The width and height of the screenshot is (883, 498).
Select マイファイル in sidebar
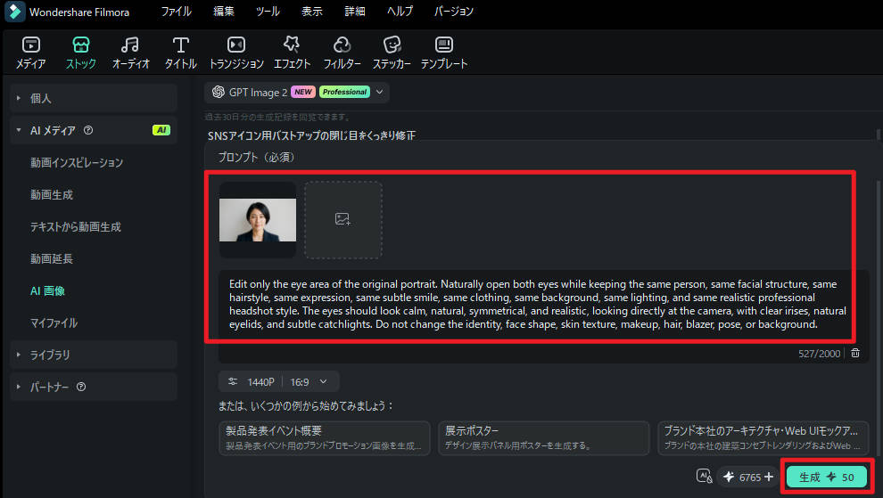point(54,323)
